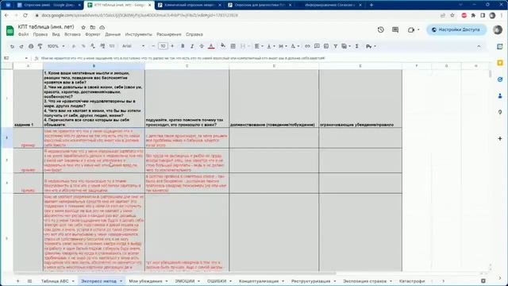This screenshot has width=508, height=286.
Task: Open Google Keep side panel icon
Action: coord(500,63)
